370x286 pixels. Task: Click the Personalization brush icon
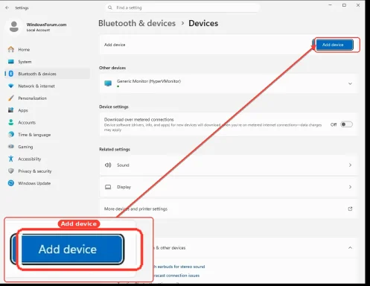pyautogui.click(x=11, y=98)
